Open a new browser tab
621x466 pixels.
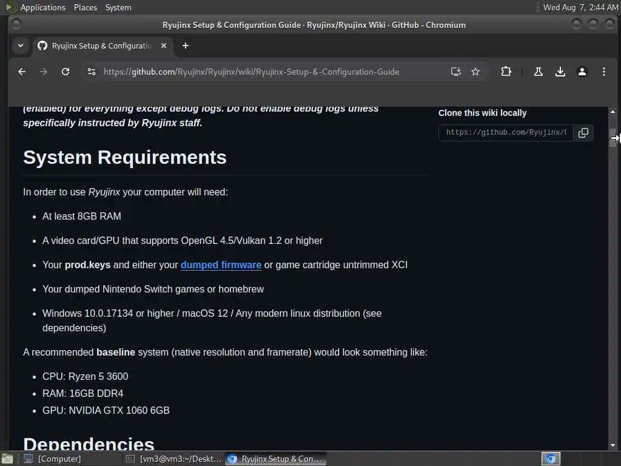[x=186, y=46]
